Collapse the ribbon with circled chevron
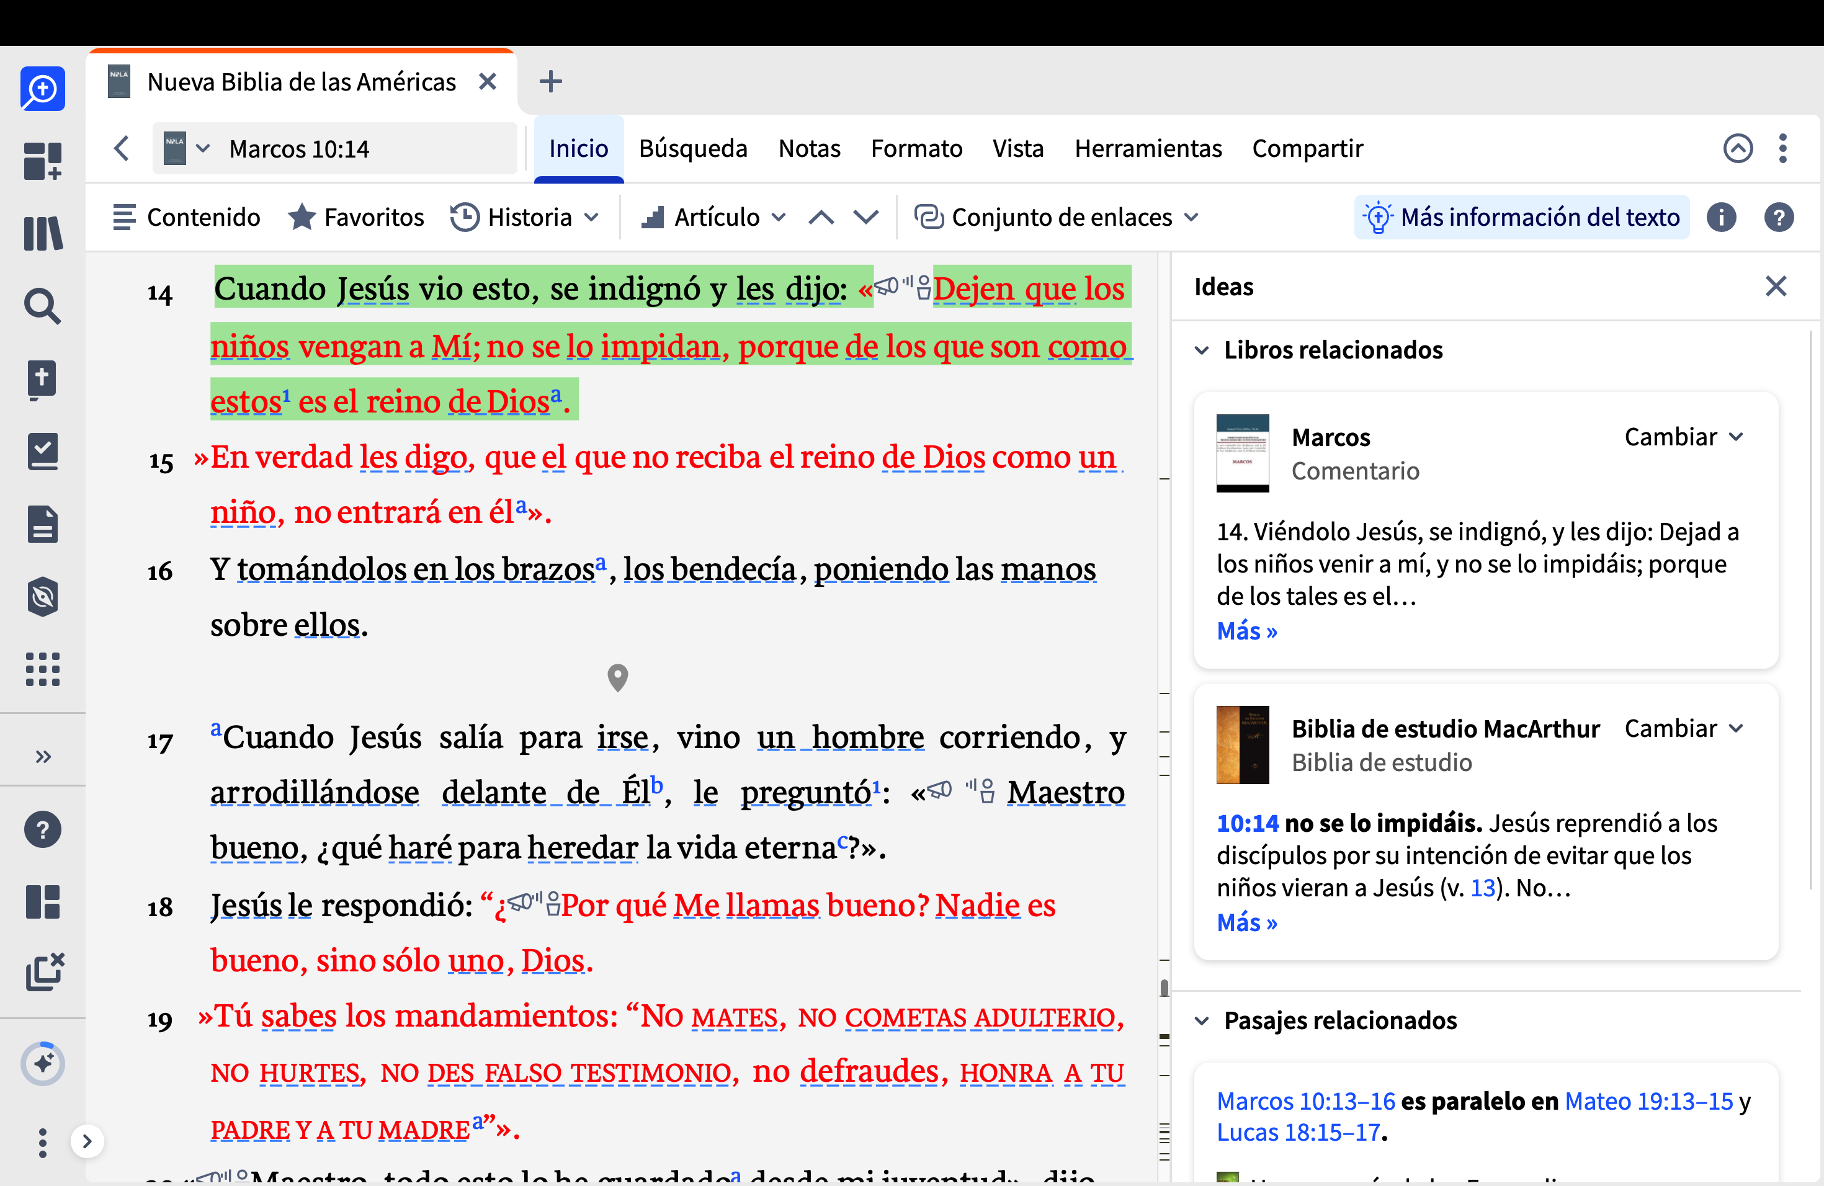The height and width of the screenshot is (1186, 1824). coord(1737,149)
